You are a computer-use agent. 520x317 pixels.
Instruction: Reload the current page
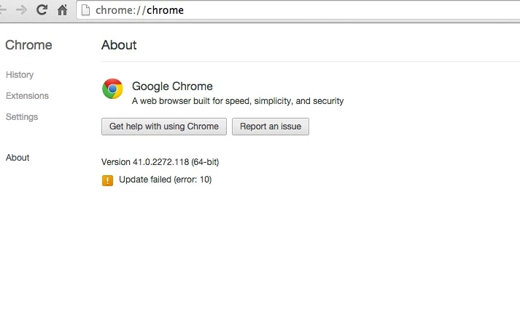[x=42, y=10]
